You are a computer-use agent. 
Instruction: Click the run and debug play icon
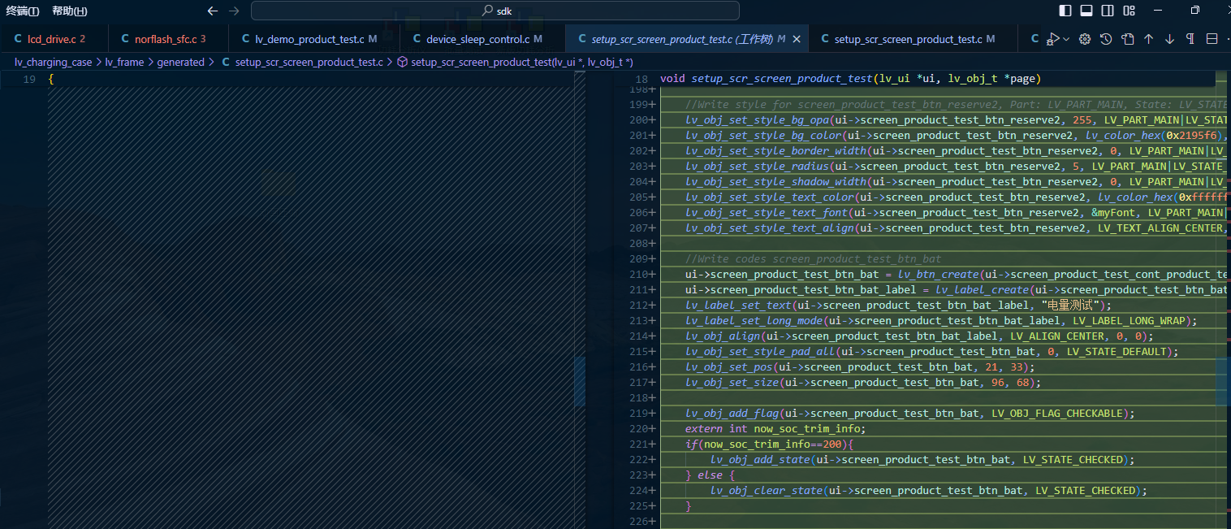[1053, 39]
